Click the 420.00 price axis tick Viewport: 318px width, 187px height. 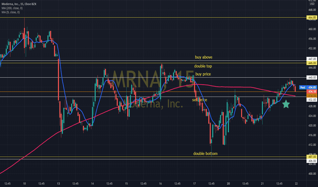312,125
